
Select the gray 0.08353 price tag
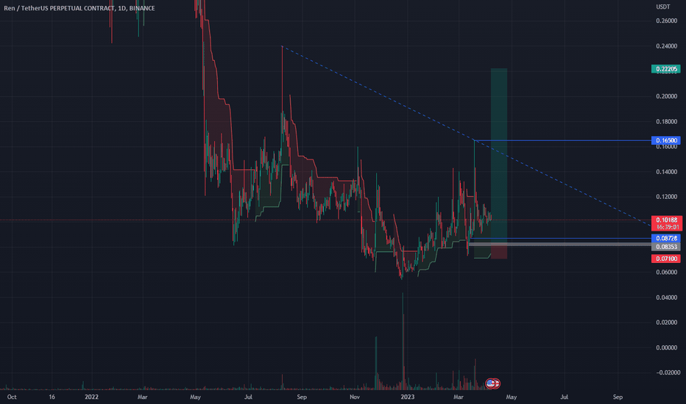tap(666, 247)
